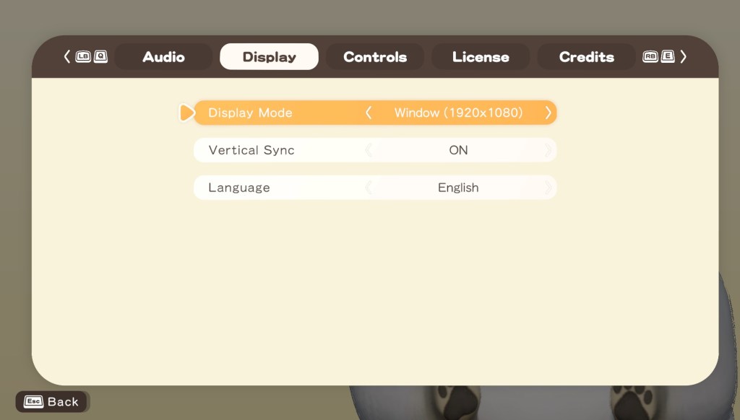Toggle the Vertical Sync ON value
The width and height of the screenshot is (740, 420).
coord(458,150)
